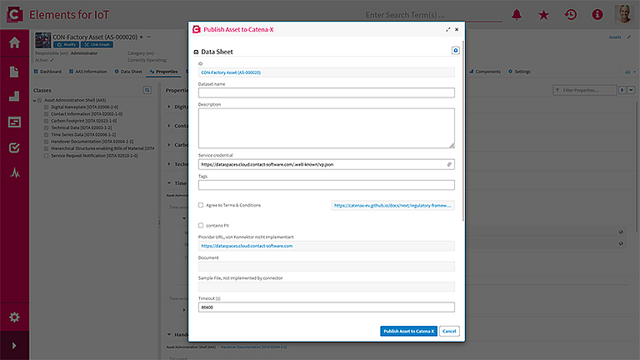This screenshot has height=360, width=640.
Task: Open the user profile avatar
Action: point(623,14)
